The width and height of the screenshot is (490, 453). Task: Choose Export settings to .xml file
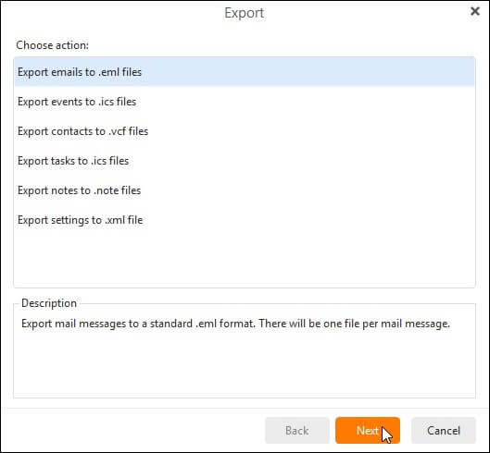pos(245,220)
